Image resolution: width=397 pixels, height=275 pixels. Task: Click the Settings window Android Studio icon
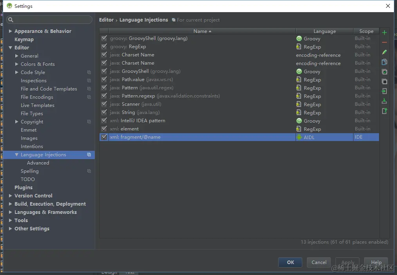pos(9,6)
